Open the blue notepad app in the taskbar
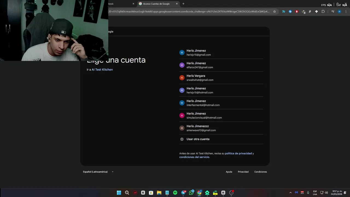Screen dimensions: 350x197 (167, 193)
